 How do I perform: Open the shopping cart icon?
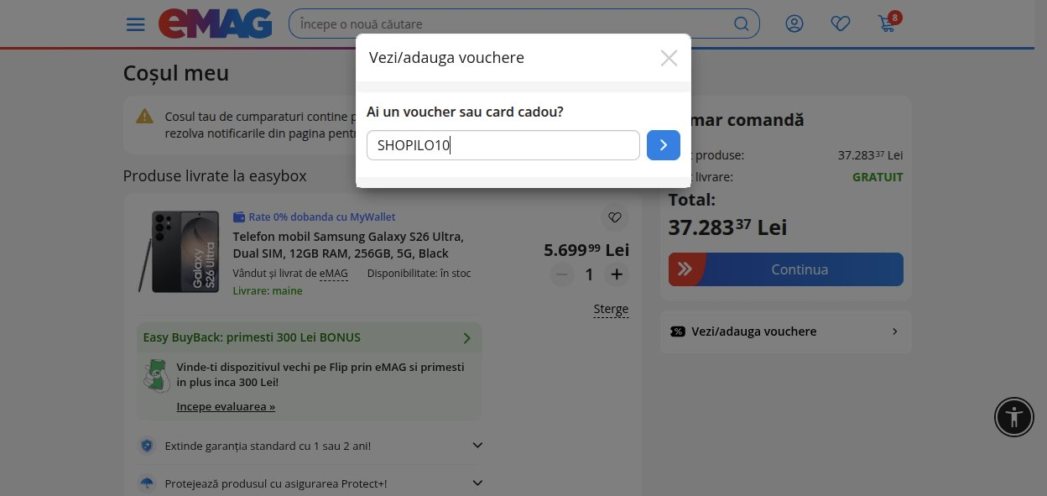pyautogui.click(x=888, y=23)
